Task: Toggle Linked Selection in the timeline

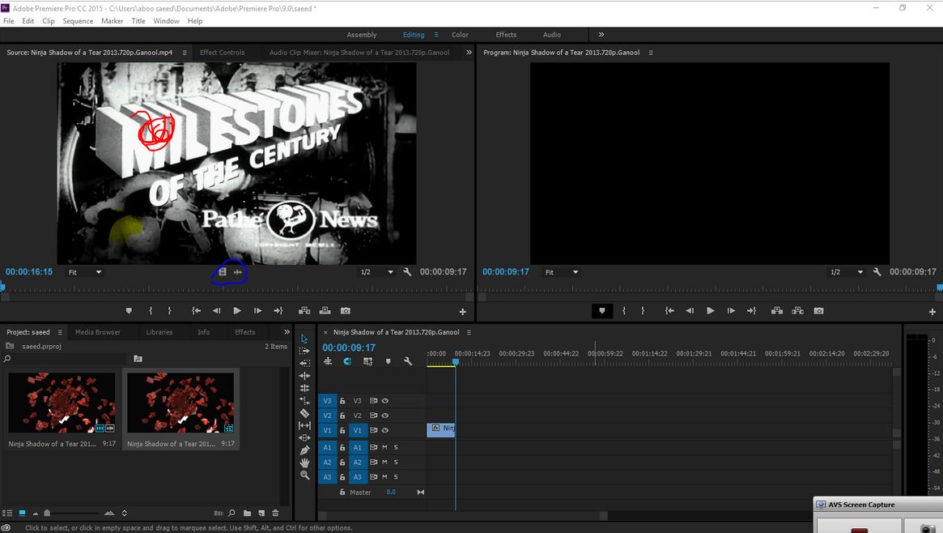Action: tap(367, 361)
